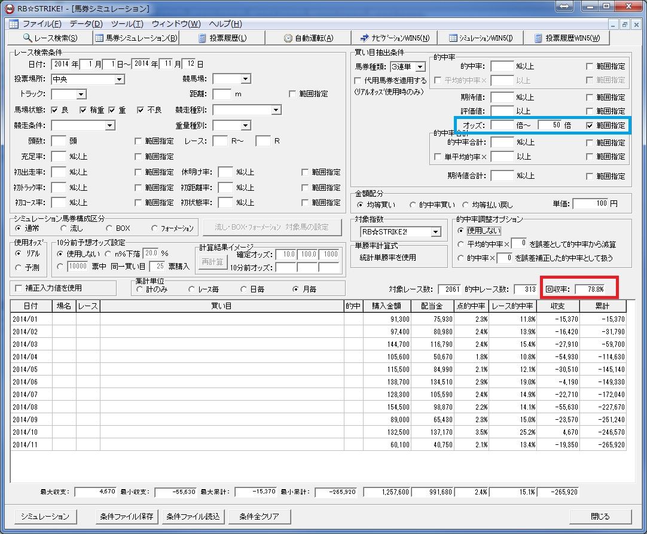Select 計のみ aggregation radio
The width and height of the screenshot is (647, 534).
click(139, 289)
